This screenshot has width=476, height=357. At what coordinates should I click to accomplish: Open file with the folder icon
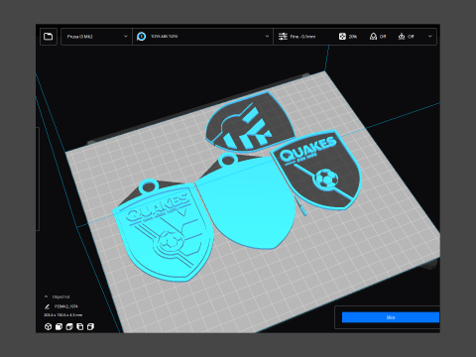click(x=49, y=37)
